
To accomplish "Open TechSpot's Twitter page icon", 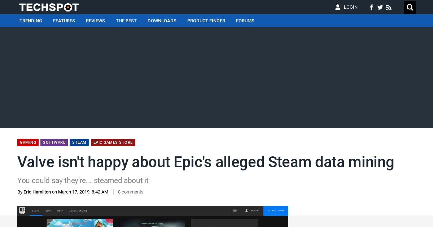I will pos(380,7).
